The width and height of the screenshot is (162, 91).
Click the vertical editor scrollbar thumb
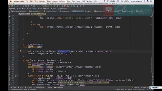coord(151,65)
